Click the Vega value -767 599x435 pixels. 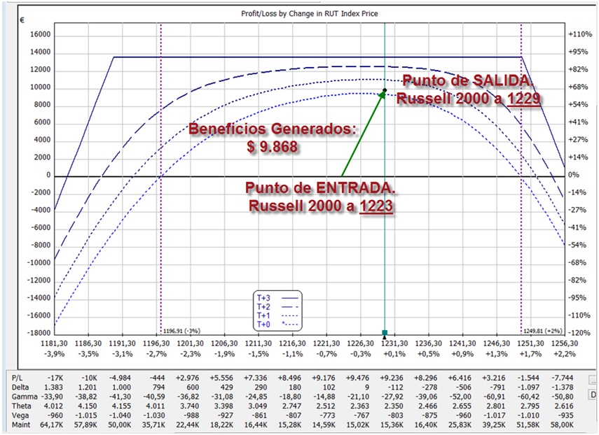[x=361, y=415]
